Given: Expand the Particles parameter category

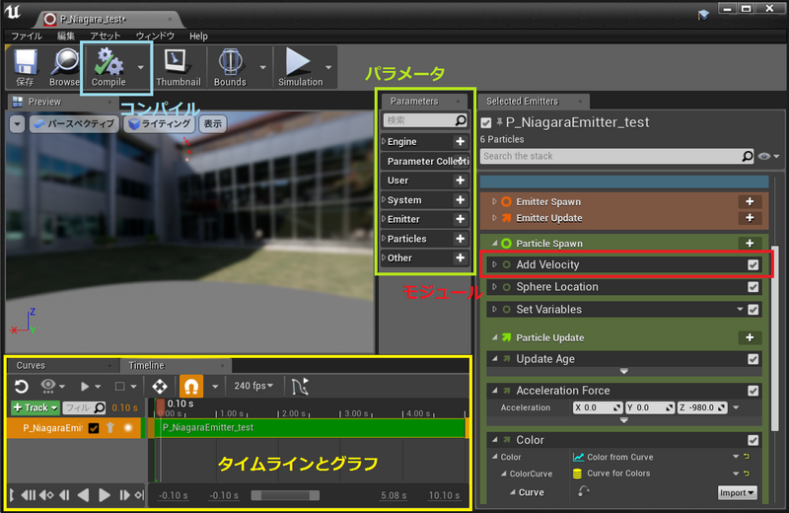Looking at the screenshot, I should [384, 239].
